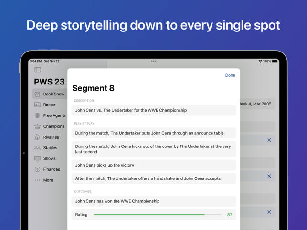Select the Champions crown icon
The height and width of the screenshot is (230, 307).
pyautogui.click(x=37, y=126)
